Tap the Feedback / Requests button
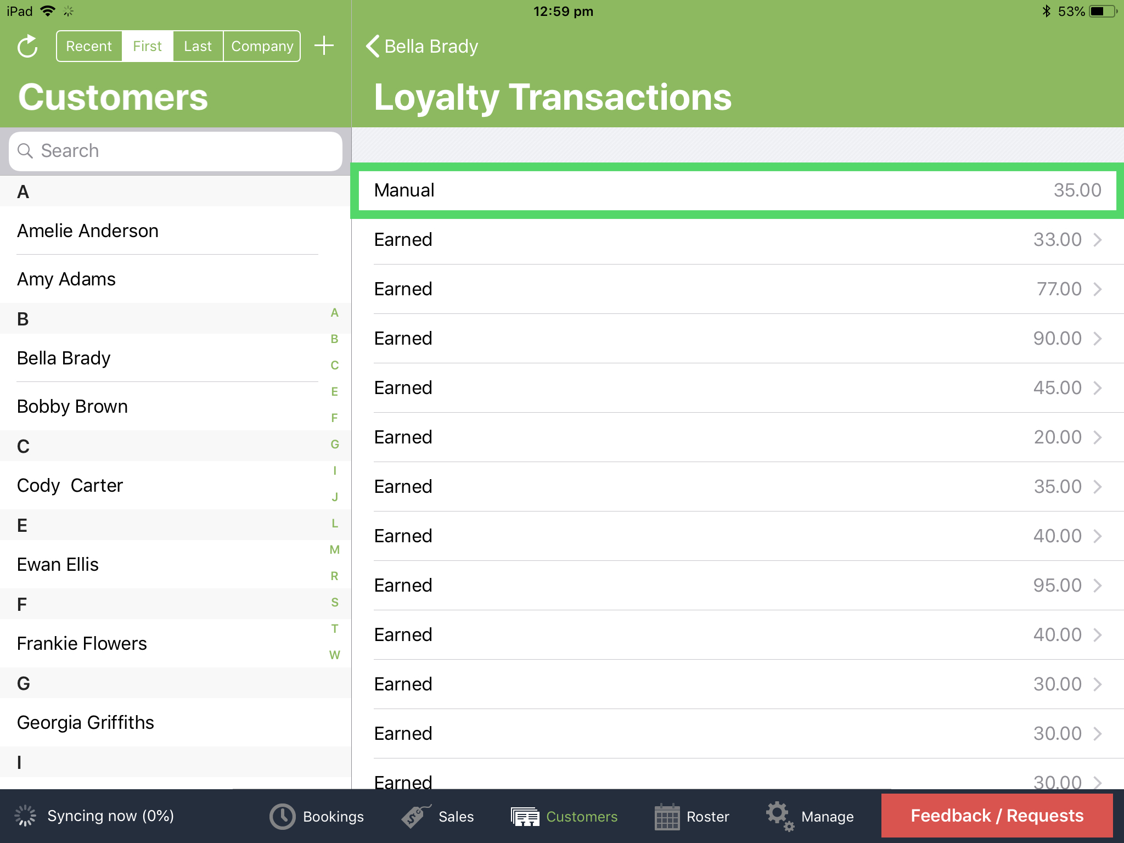This screenshot has width=1124, height=843. [997, 816]
